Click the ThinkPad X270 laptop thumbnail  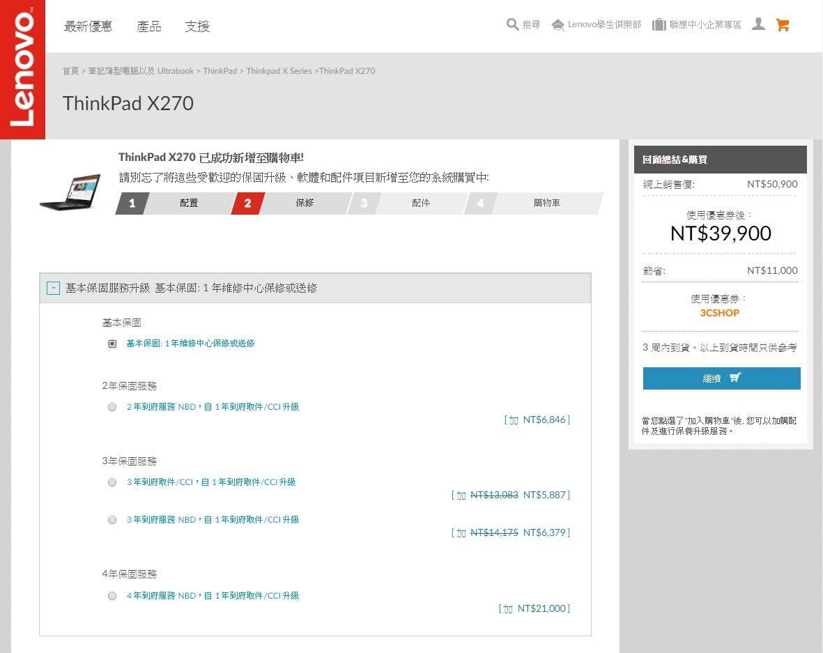pos(71,192)
